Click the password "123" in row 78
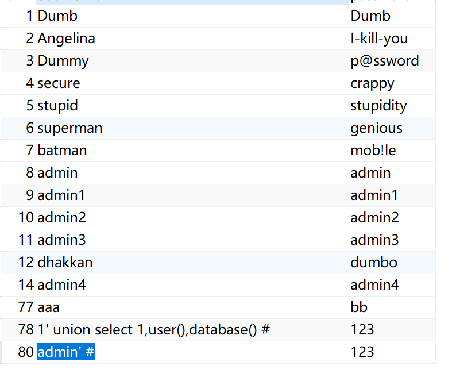 (x=392, y=329)
